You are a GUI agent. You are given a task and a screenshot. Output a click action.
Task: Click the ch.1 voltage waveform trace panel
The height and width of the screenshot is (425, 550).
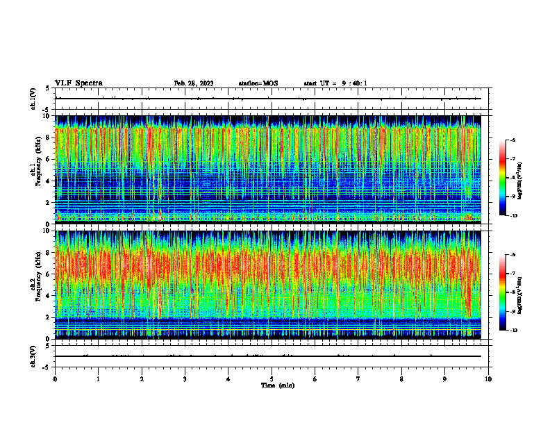pyautogui.click(x=272, y=99)
